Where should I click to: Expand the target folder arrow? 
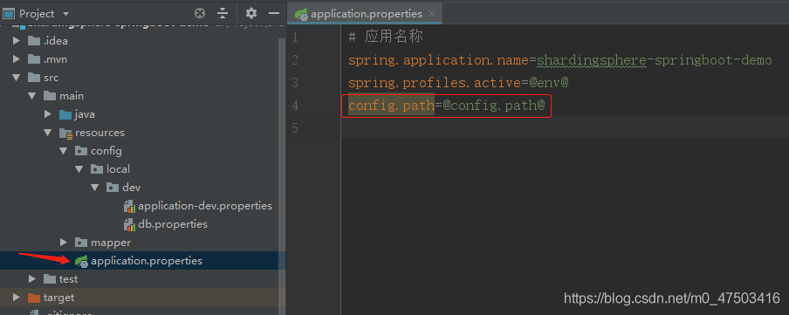(x=17, y=298)
